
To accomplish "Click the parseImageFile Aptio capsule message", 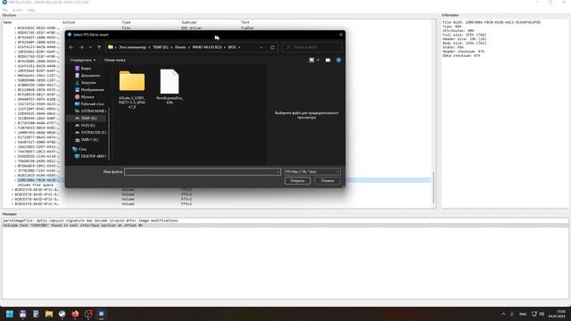I will click(x=91, y=220).
